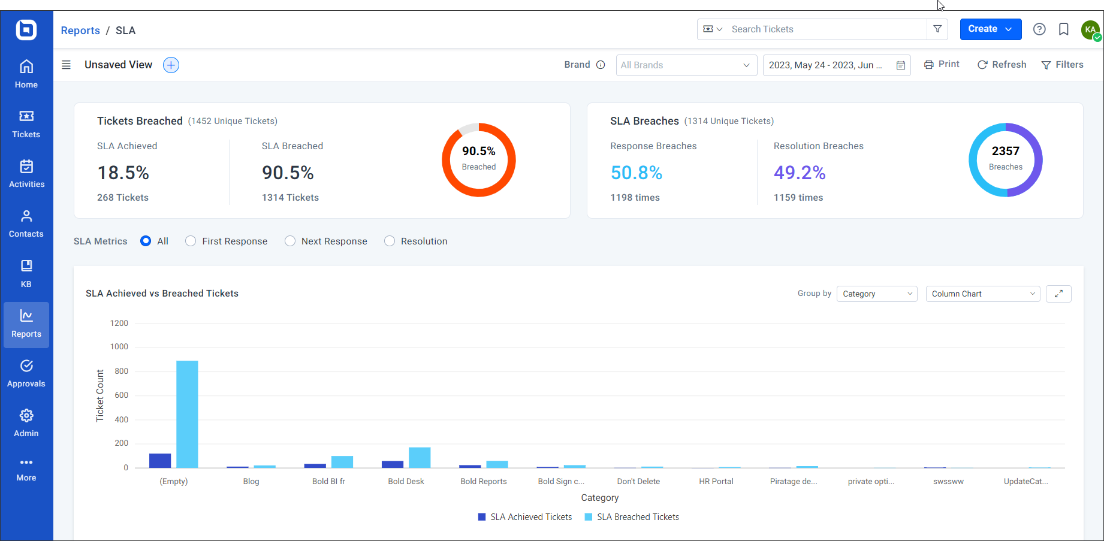Navigate to Reports breadcrumb link

[80, 30]
